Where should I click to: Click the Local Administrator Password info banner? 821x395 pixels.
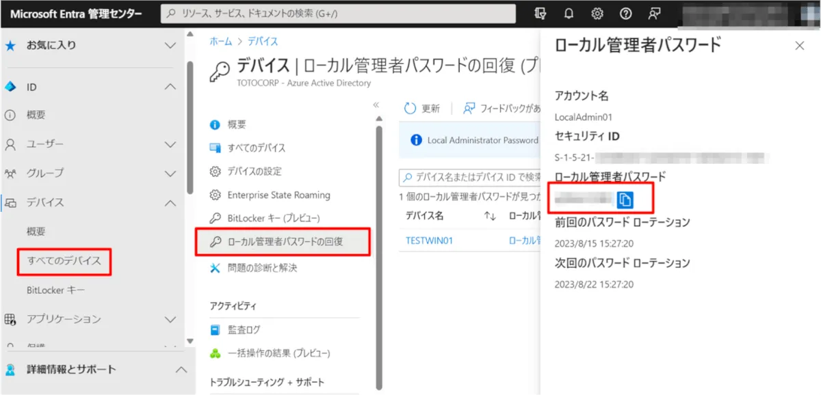[469, 139]
